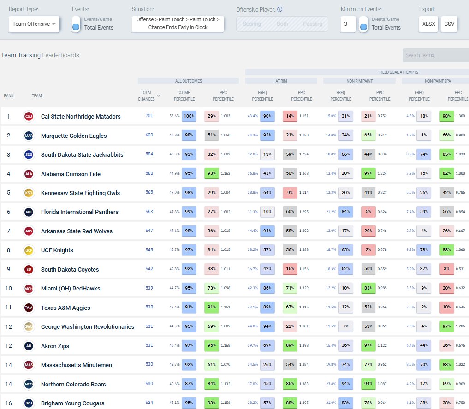The image size is (469, 409).
Task: Click the Alabama Crimson Tide logo
Action: point(29,174)
